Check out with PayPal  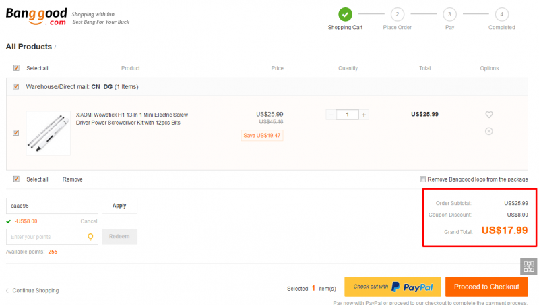point(393,287)
